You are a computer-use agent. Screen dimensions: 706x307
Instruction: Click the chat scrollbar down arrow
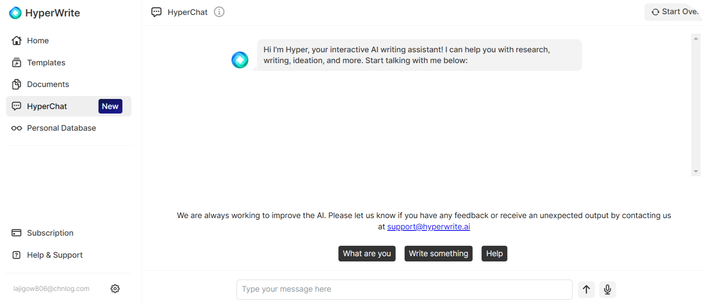696,171
